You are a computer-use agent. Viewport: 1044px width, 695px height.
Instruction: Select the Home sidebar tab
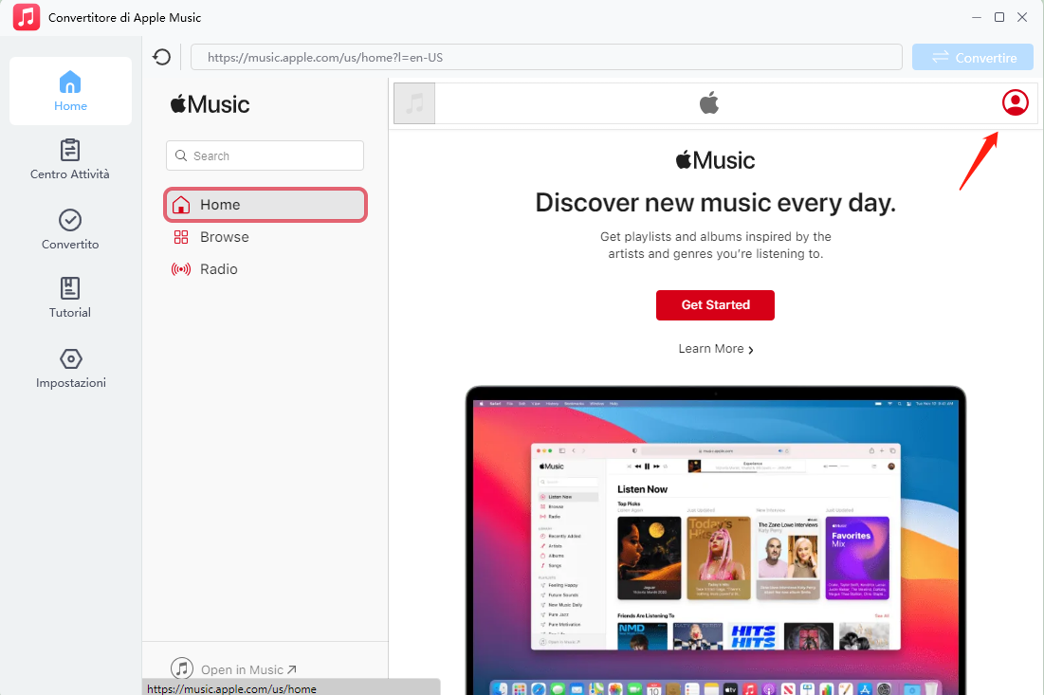click(70, 91)
